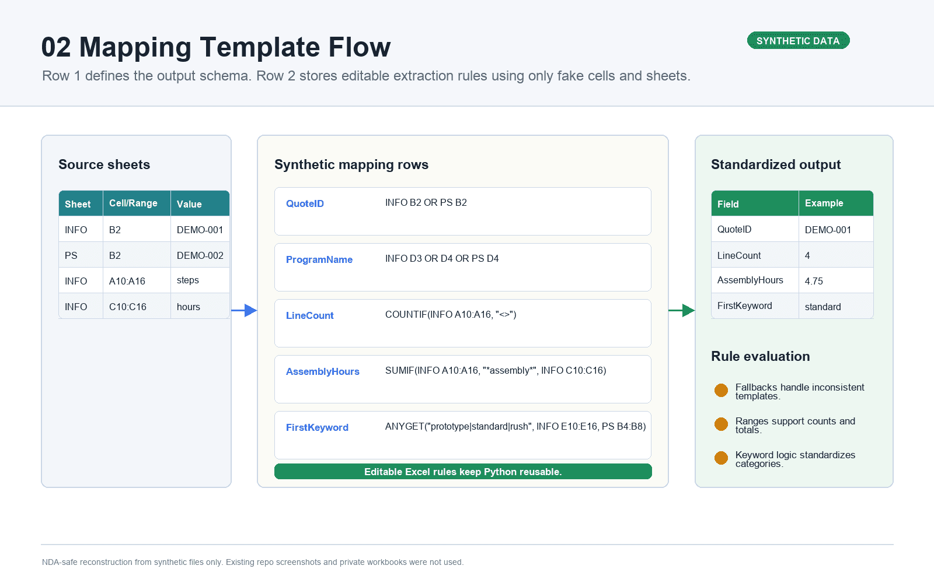Click the rule INFO D3 OR D4 OR PS D4
934x583 pixels.
point(442,258)
